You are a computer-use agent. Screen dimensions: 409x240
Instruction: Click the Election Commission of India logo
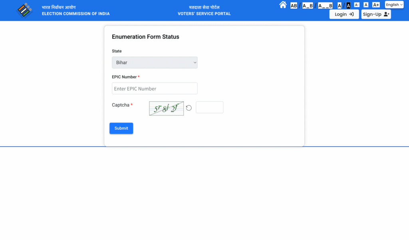click(x=24, y=10)
